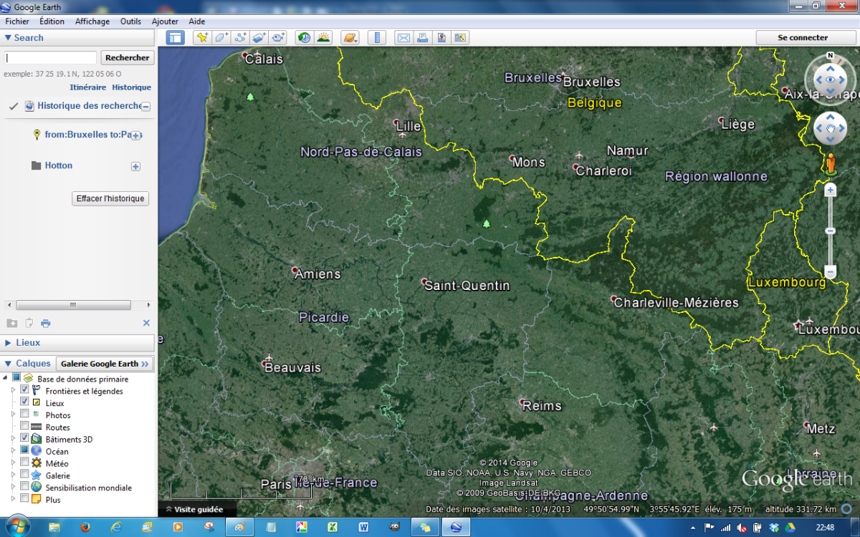
Task: Click the save image toolbar icon
Action: coord(460,38)
